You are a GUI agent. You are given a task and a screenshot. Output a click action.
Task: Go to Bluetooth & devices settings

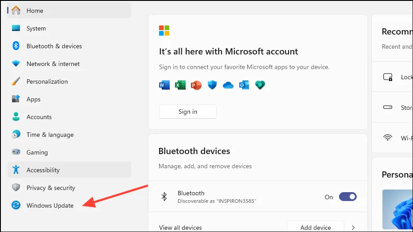pos(69,46)
